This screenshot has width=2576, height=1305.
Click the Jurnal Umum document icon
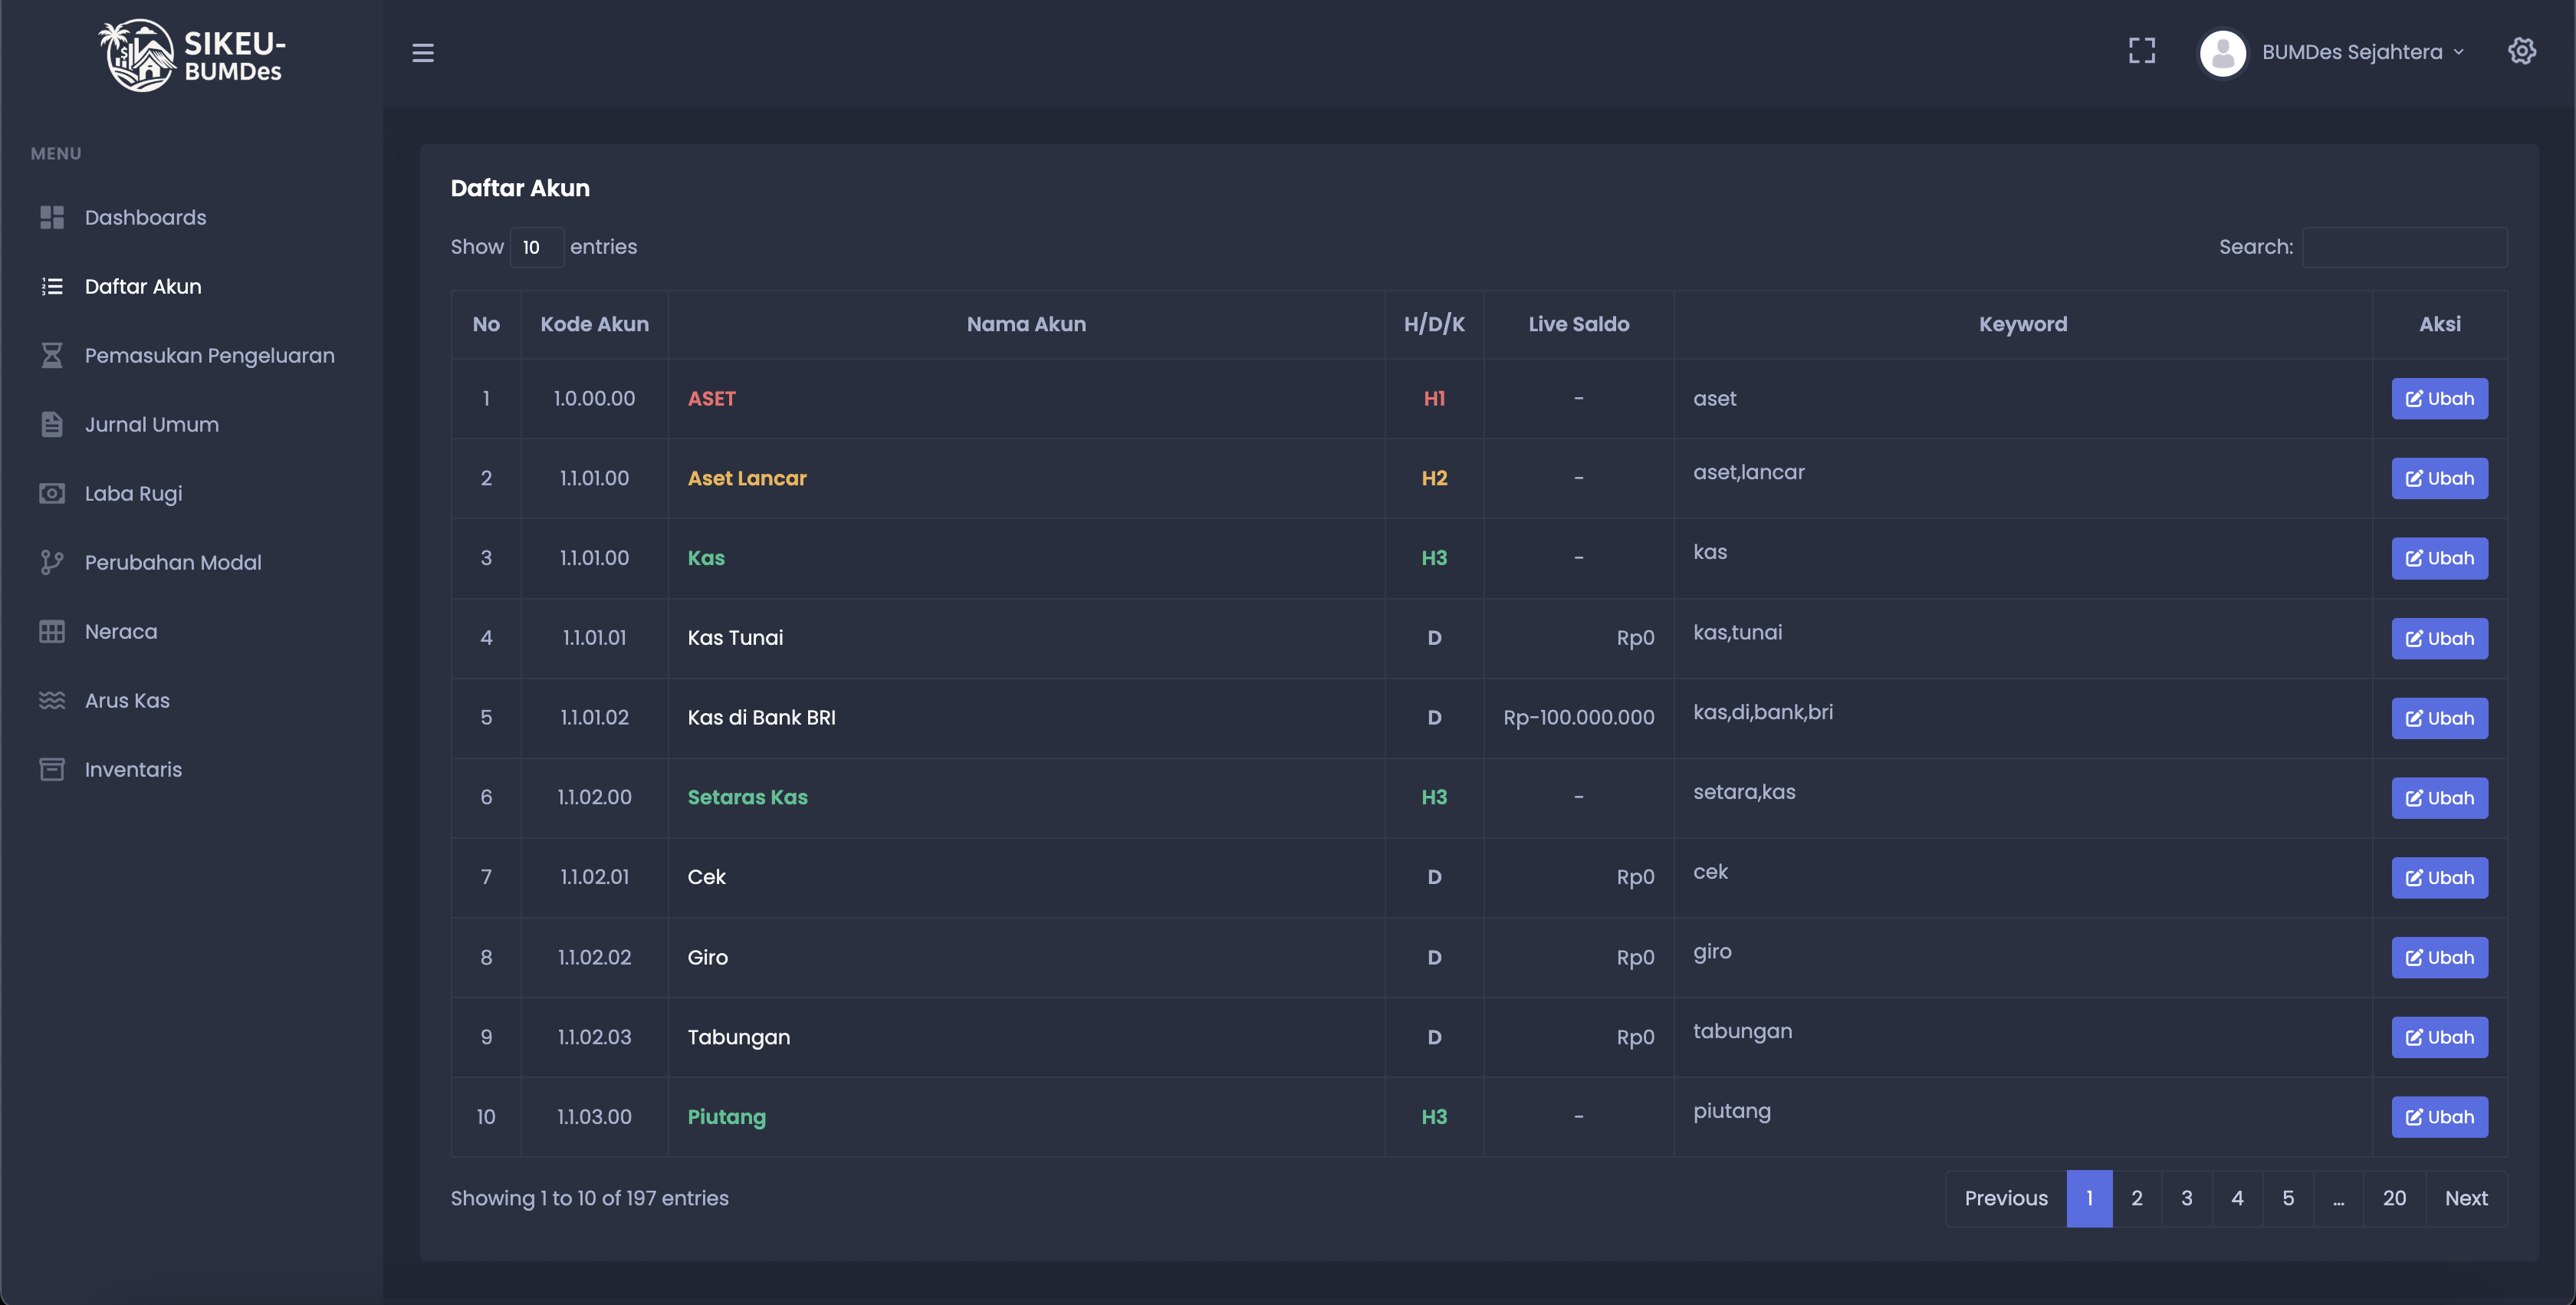tap(52, 424)
